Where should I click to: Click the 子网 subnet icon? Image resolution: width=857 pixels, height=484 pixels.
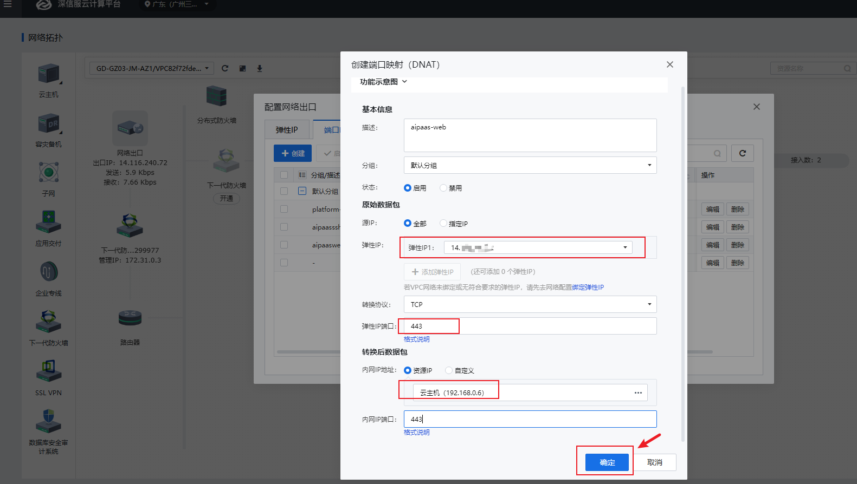(x=48, y=173)
